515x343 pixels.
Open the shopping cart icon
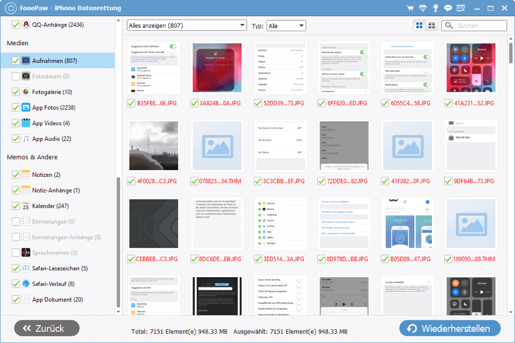[409, 8]
